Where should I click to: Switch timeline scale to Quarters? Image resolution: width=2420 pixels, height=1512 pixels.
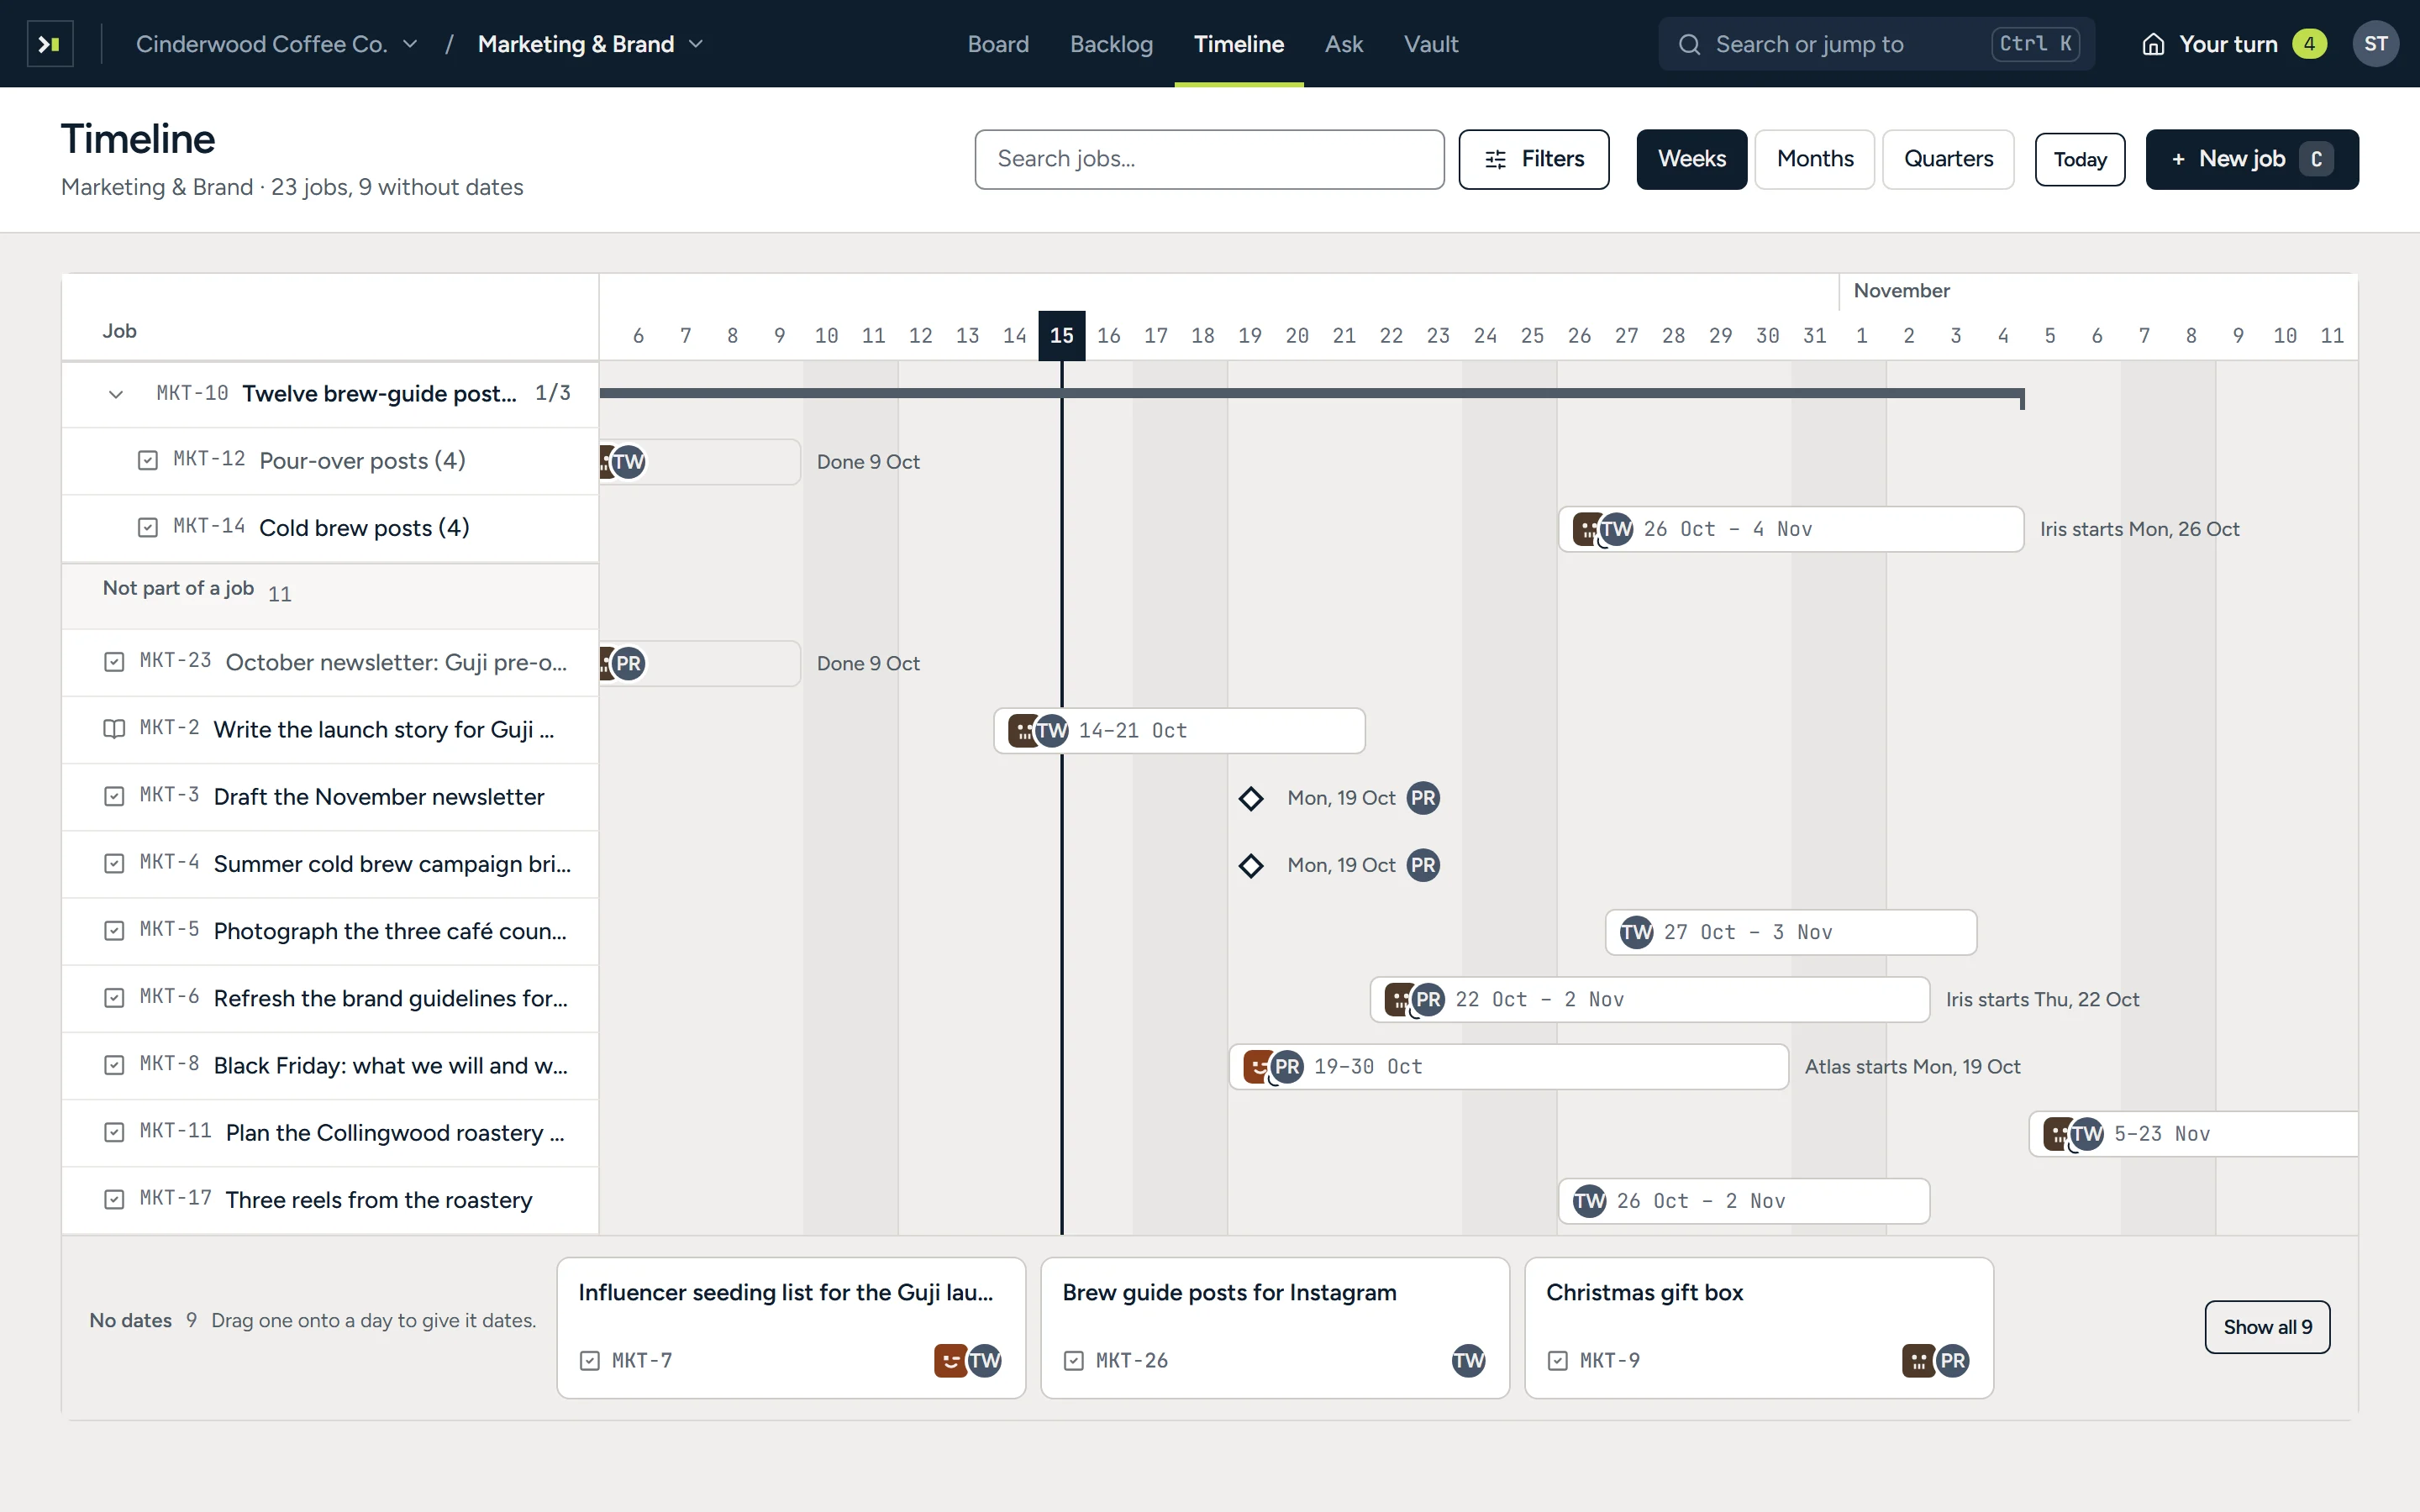pyautogui.click(x=1947, y=159)
